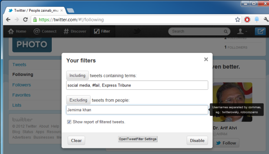Click the search magnifier icon
Screen dimensions: 269x154
click(x=226, y=31)
